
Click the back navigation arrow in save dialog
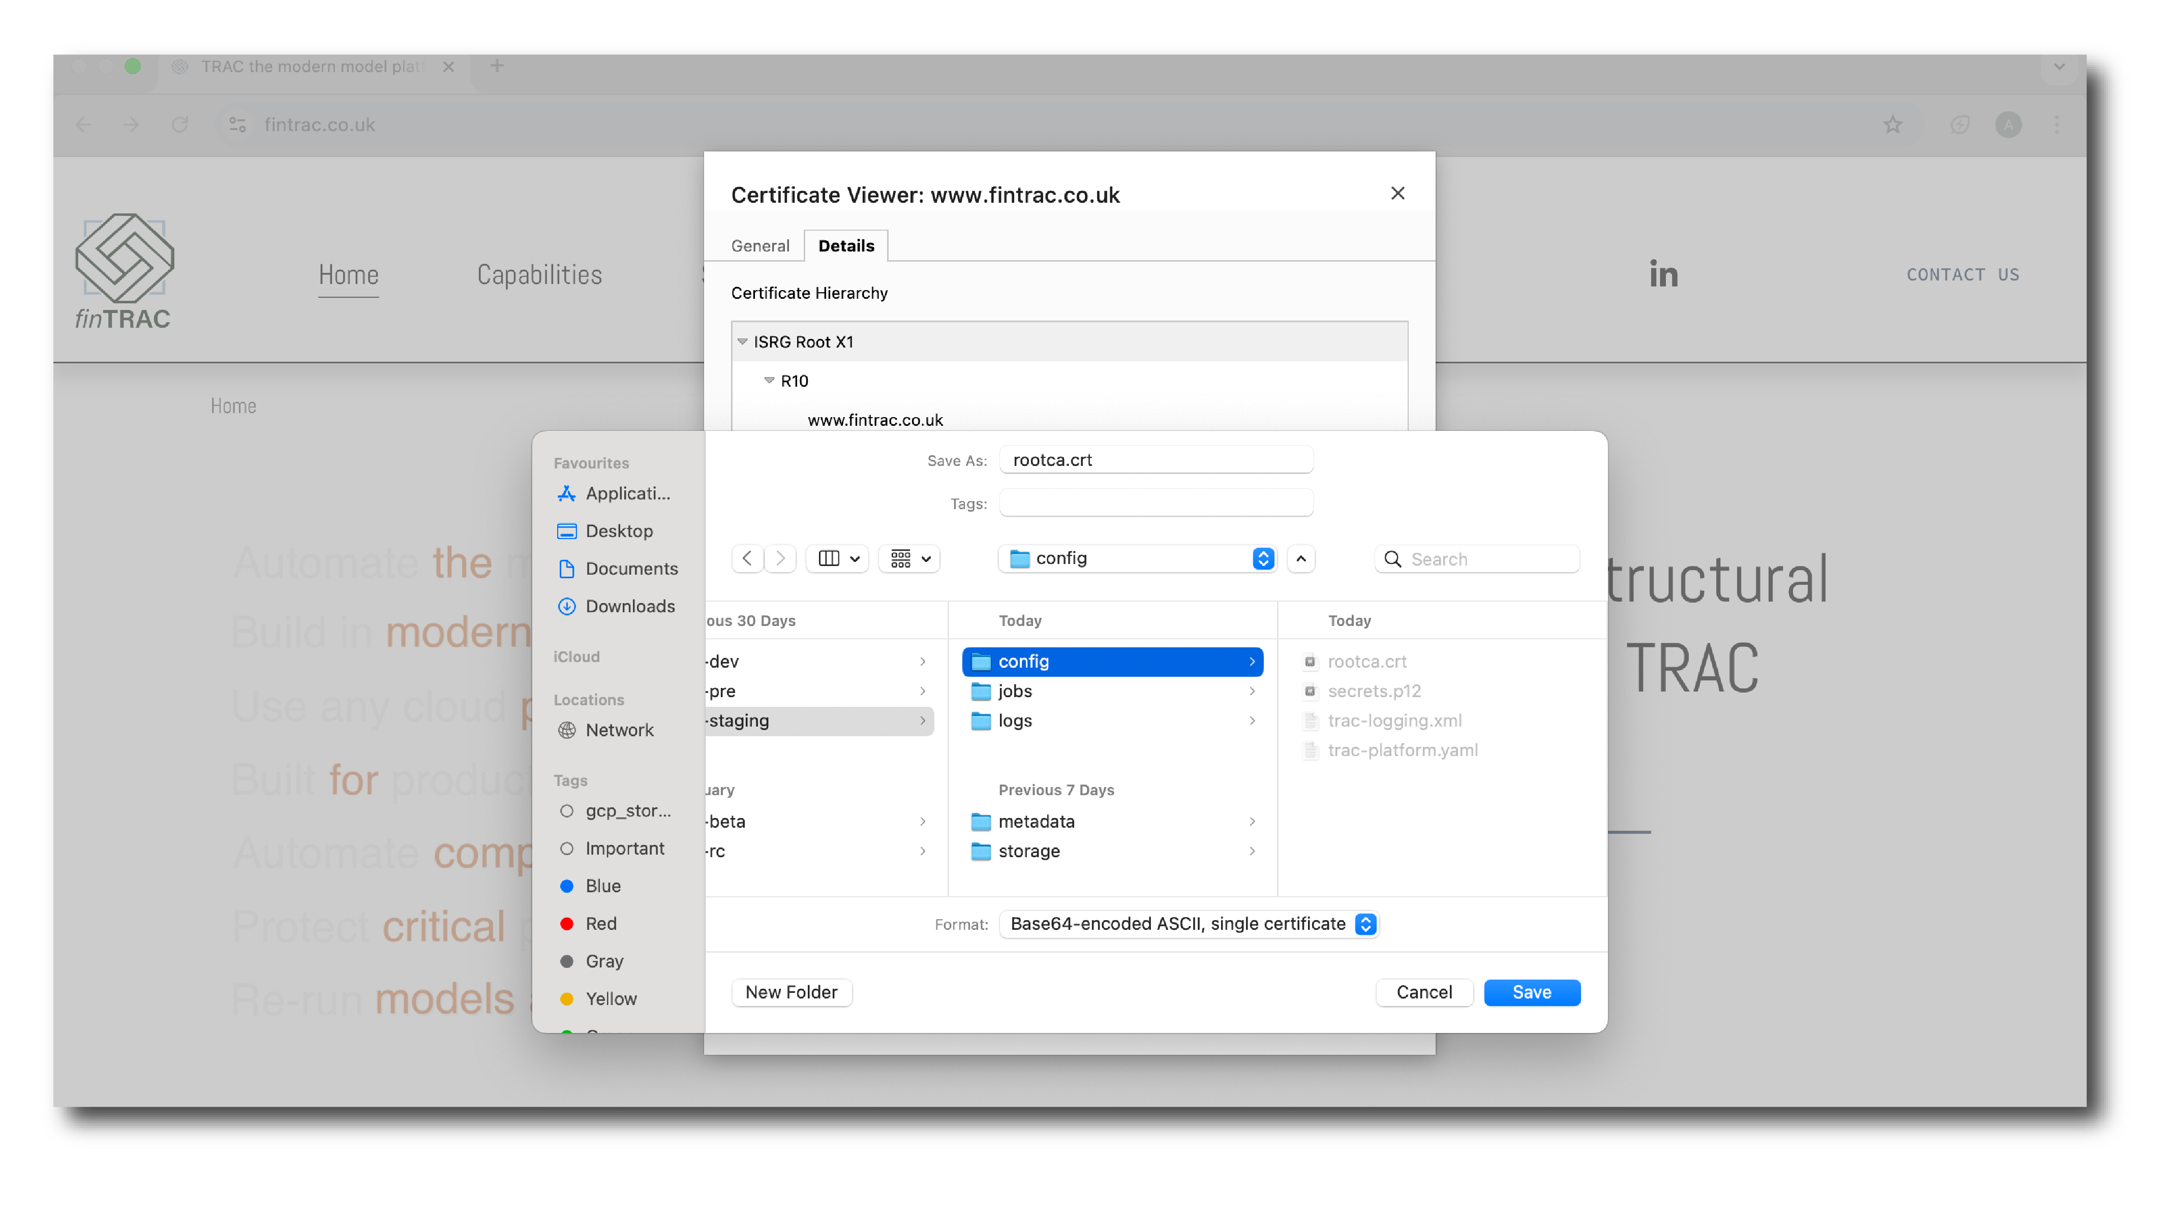coord(746,558)
